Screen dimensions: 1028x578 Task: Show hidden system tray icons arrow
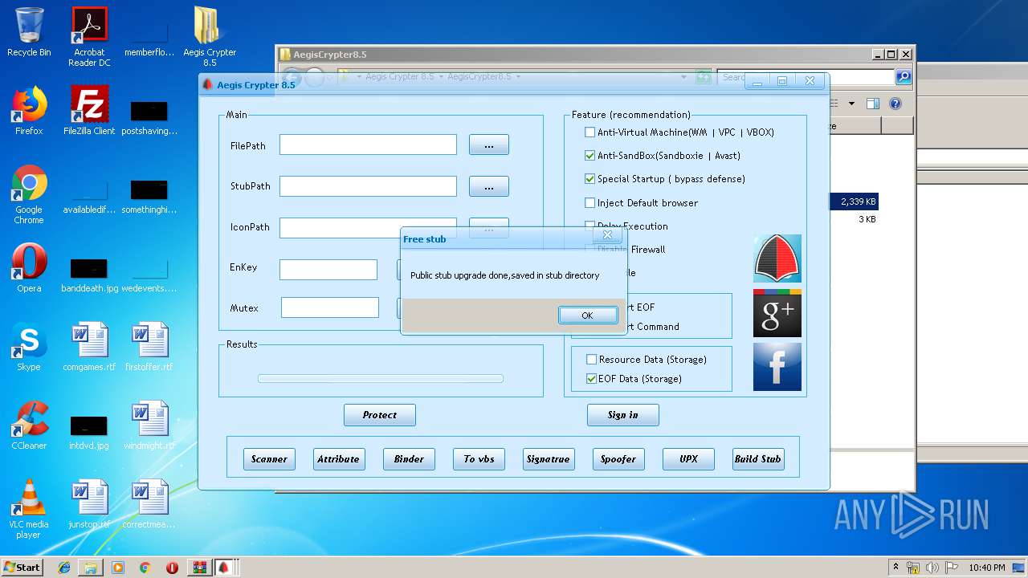pos(896,567)
